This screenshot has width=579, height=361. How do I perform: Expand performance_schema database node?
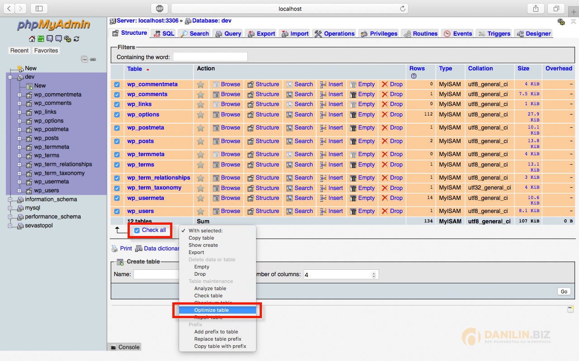10,217
